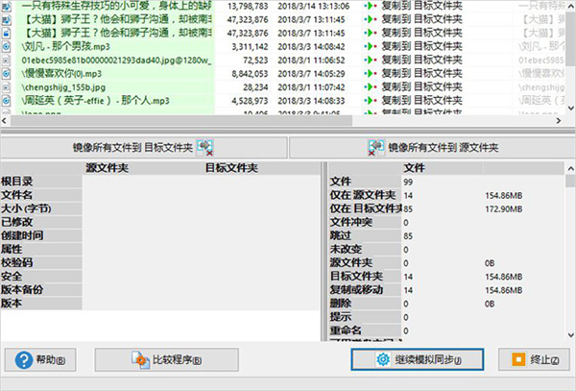Click the audio icon beside 慢慢喜欢你(0).mp3
Viewport: 576px width, 391px height.
pyautogui.click(x=7, y=74)
